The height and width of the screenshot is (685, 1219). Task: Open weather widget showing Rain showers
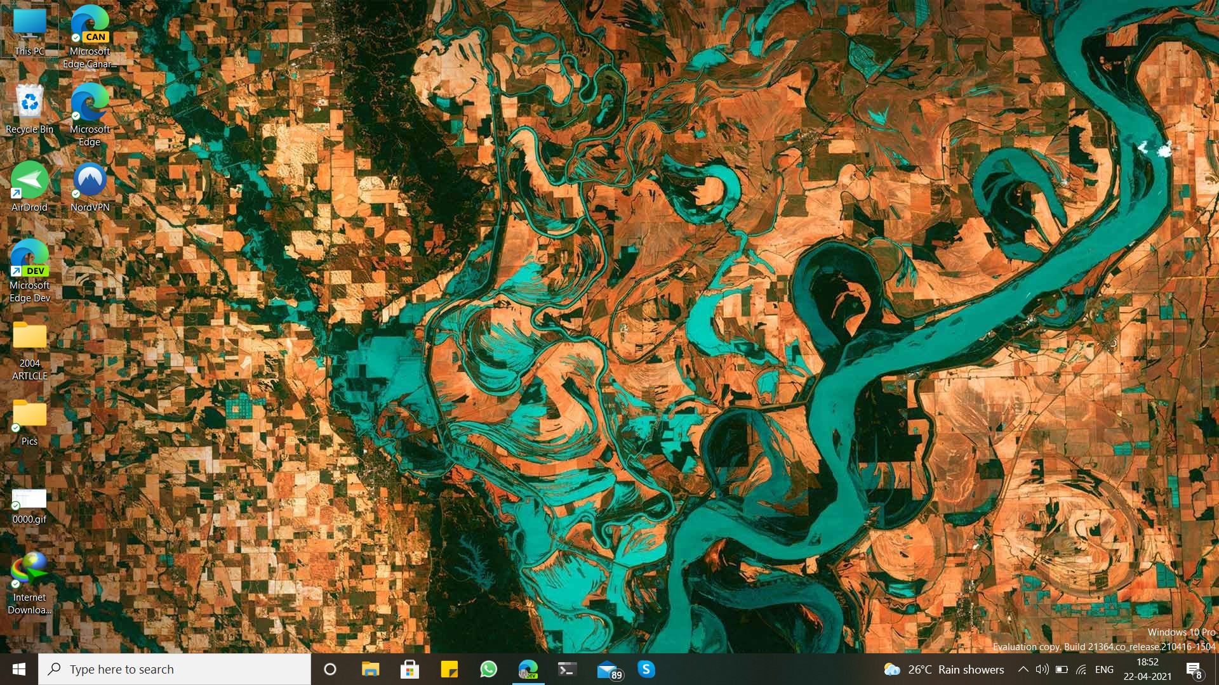coord(944,669)
